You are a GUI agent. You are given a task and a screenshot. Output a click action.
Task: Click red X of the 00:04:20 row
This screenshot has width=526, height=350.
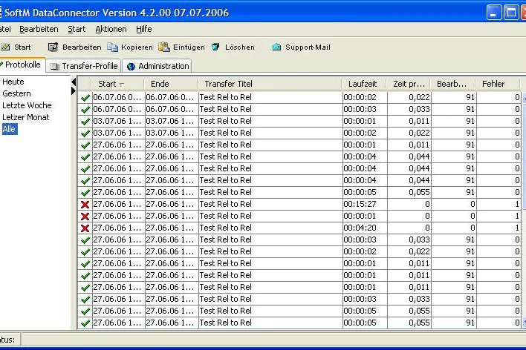tap(85, 228)
